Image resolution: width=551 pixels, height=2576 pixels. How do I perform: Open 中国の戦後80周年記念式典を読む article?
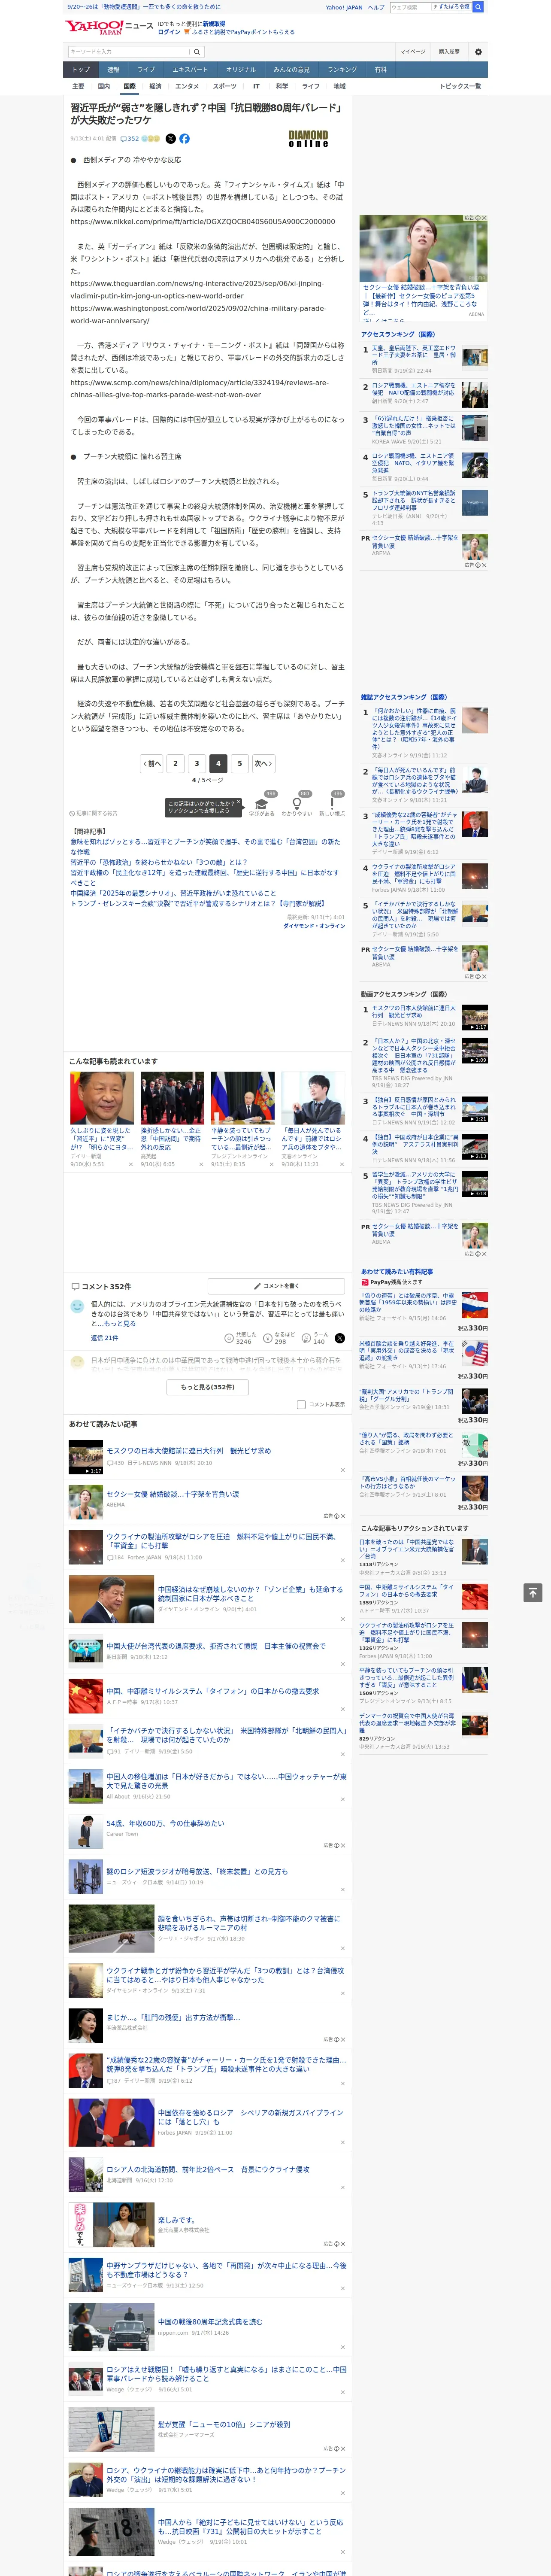[x=210, y=2321]
